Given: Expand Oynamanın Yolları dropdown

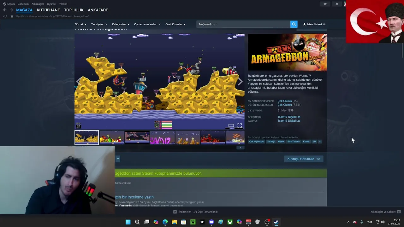Looking at the screenshot, I should (147, 24).
